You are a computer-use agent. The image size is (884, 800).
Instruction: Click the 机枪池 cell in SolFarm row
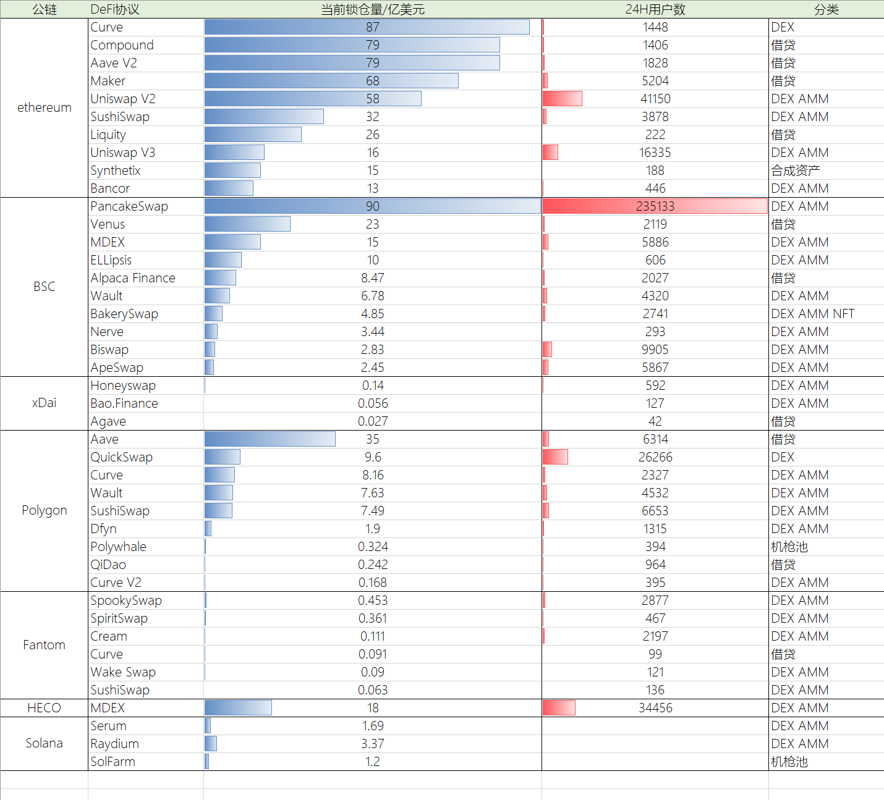click(827, 762)
